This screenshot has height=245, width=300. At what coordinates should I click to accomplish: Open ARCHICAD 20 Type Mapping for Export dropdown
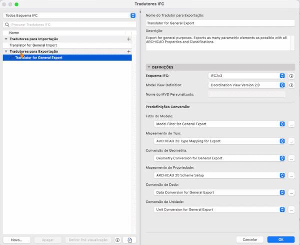tap(219, 141)
